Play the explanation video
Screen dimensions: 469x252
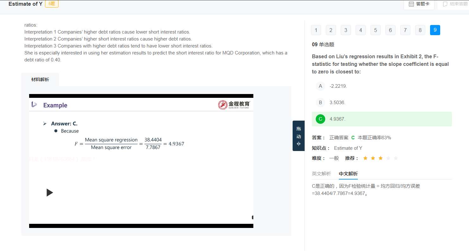(x=50, y=192)
